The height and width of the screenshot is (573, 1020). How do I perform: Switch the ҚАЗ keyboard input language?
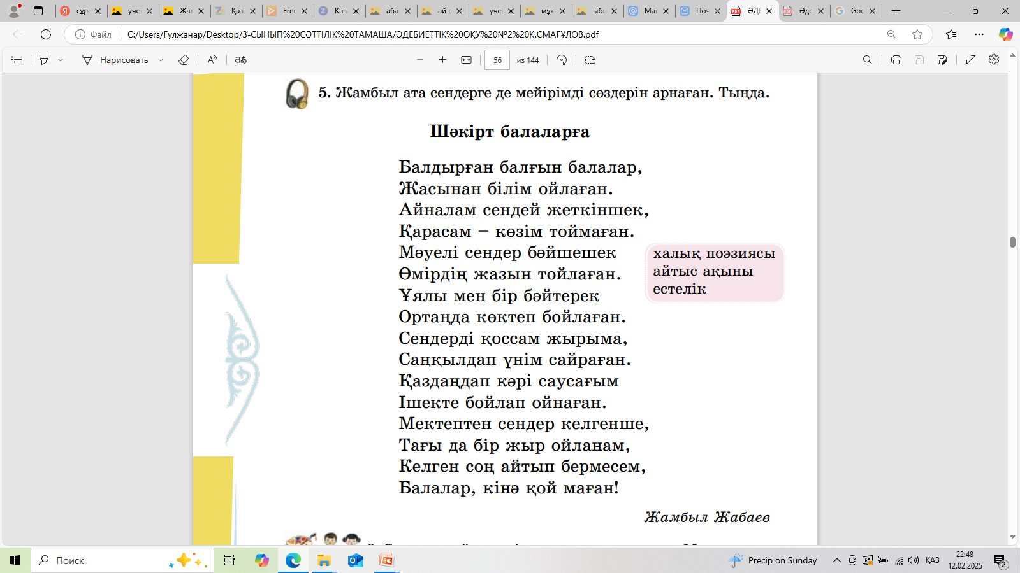coord(932,560)
